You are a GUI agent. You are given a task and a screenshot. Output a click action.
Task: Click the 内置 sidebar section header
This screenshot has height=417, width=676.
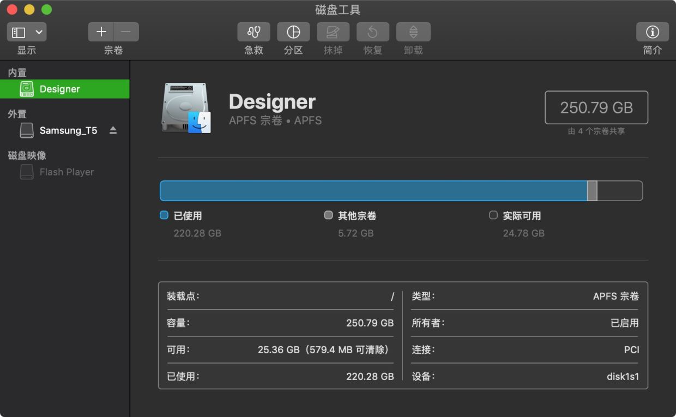[x=17, y=72]
